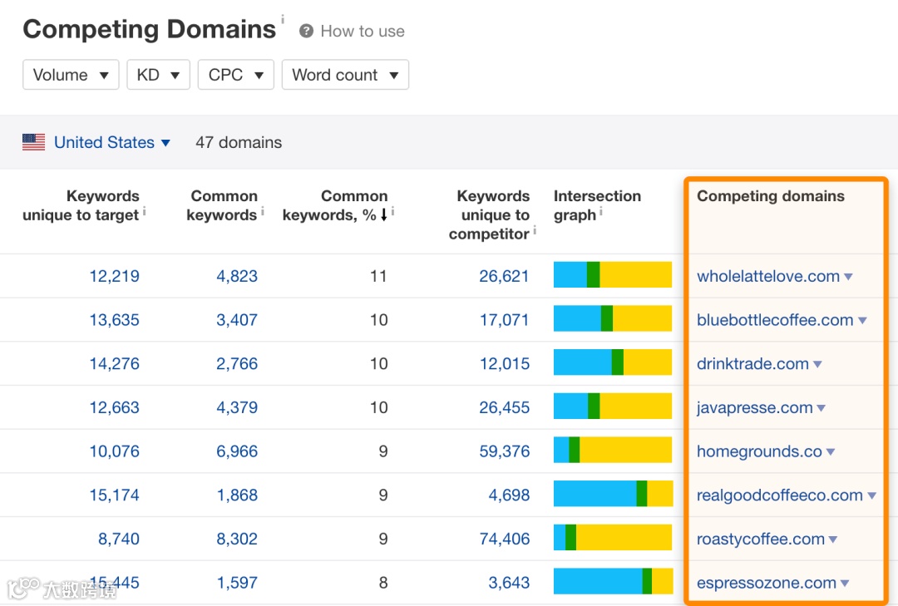Click intersection graph bar for wholelattelove.com
898x606 pixels.
coord(613,274)
